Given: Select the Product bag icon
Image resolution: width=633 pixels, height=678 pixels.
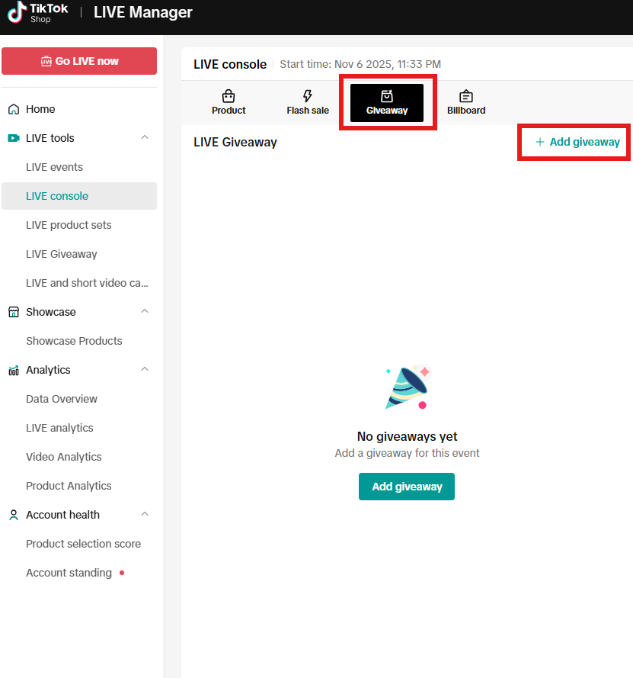Looking at the screenshot, I should coord(229,96).
